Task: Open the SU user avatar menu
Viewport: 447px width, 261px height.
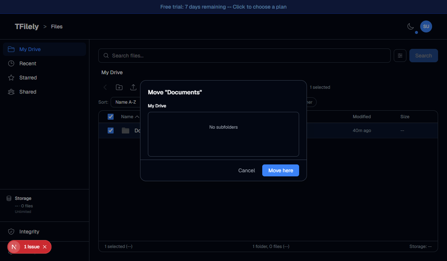Action: [x=426, y=26]
